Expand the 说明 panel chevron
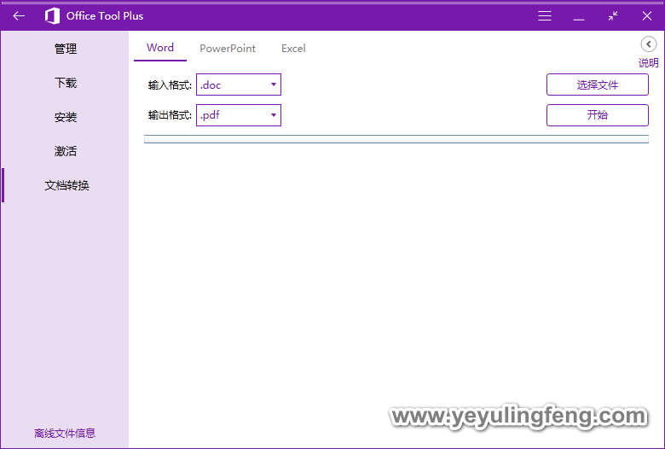The image size is (665, 449). 649,44
